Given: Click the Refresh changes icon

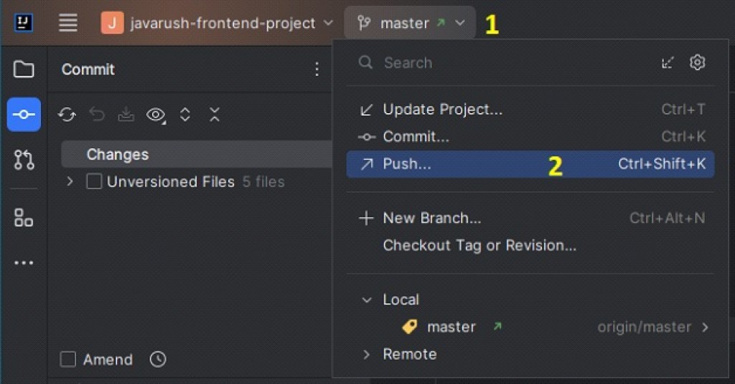Looking at the screenshot, I should (x=67, y=115).
